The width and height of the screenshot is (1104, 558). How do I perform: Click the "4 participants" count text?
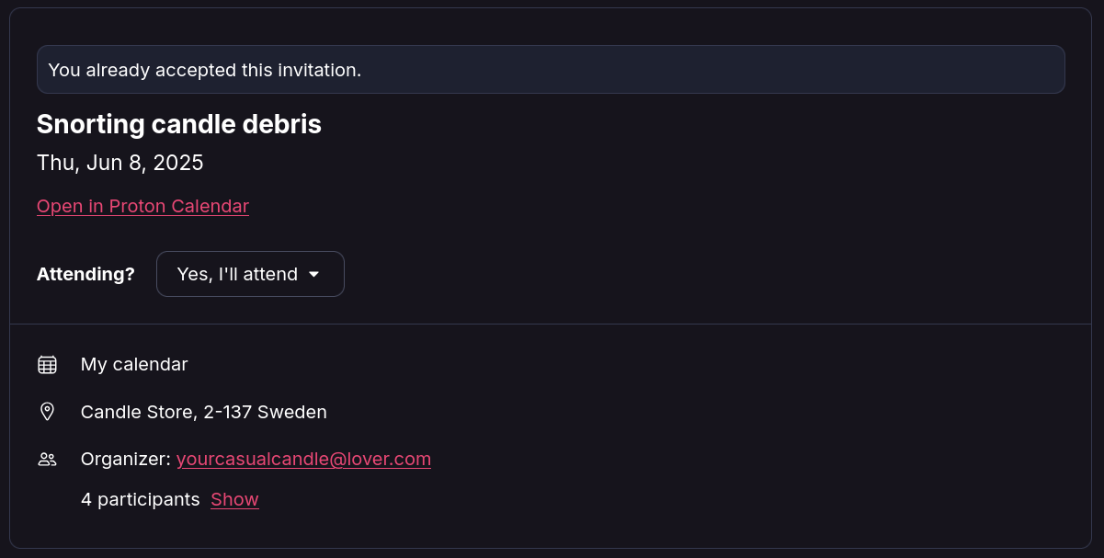coord(141,499)
